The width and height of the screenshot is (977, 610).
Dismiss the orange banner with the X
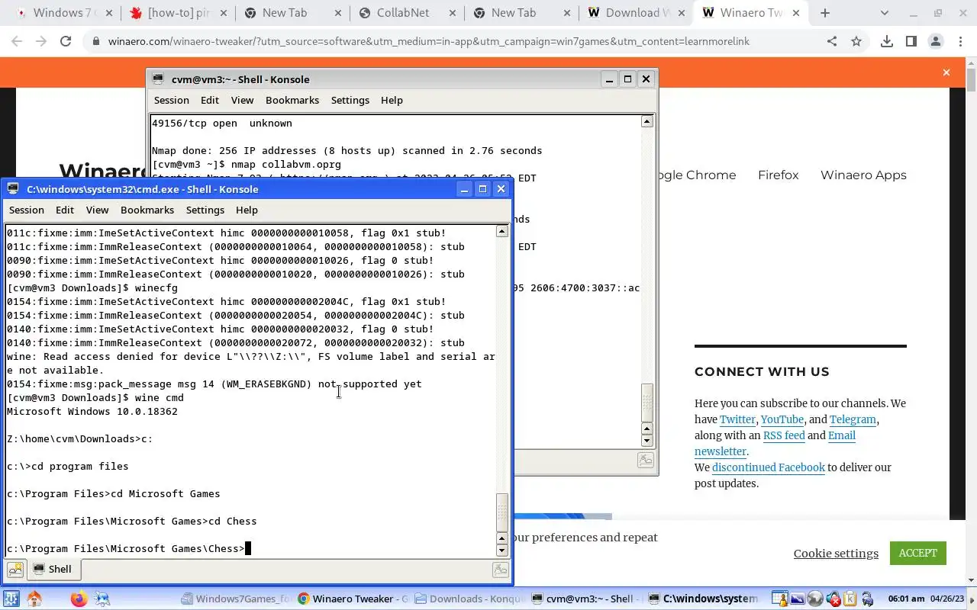point(946,72)
